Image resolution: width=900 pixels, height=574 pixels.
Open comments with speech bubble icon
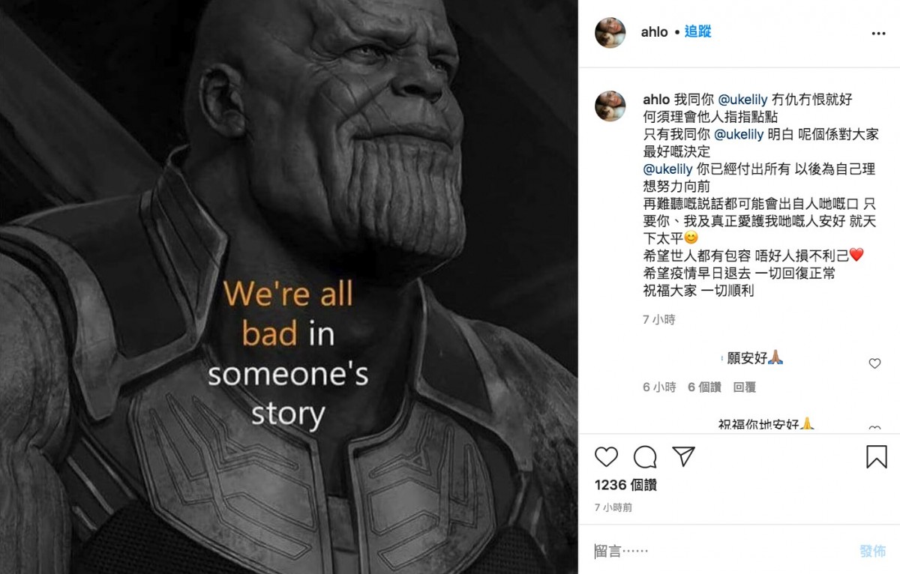click(645, 456)
